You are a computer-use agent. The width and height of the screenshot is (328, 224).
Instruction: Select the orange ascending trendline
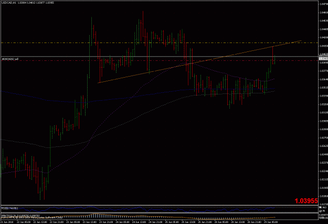point(199,62)
